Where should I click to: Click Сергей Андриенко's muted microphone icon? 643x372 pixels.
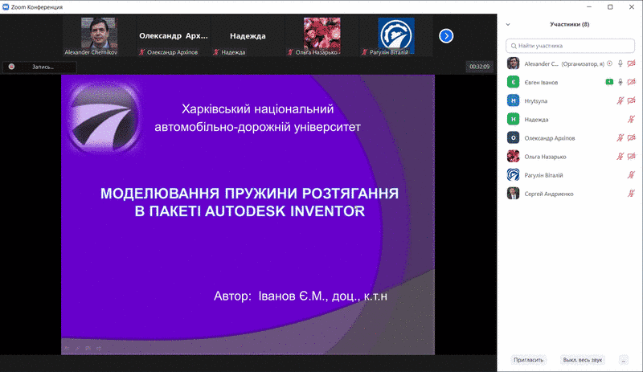(x=631, y=194)
